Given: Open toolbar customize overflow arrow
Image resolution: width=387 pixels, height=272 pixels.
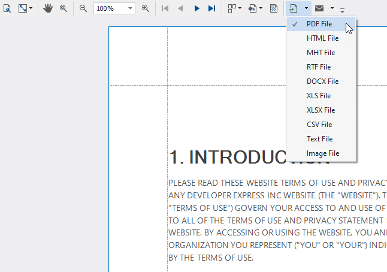Looking at the screenshot, I should coord(342,10).
